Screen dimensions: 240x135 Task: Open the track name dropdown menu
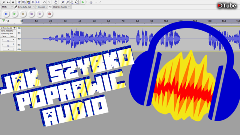coord(9,28)
